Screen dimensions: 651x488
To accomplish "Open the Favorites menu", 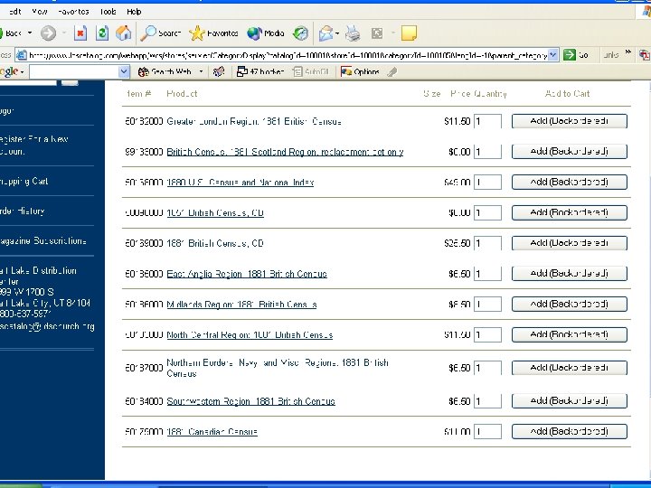I will (x=73, y=12).
